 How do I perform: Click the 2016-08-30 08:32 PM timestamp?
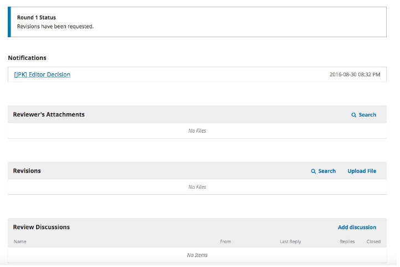pos(355,74)
